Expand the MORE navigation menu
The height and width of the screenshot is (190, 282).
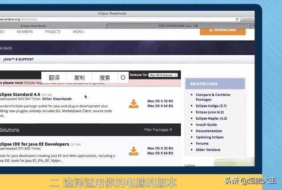(x=79, y=32)
